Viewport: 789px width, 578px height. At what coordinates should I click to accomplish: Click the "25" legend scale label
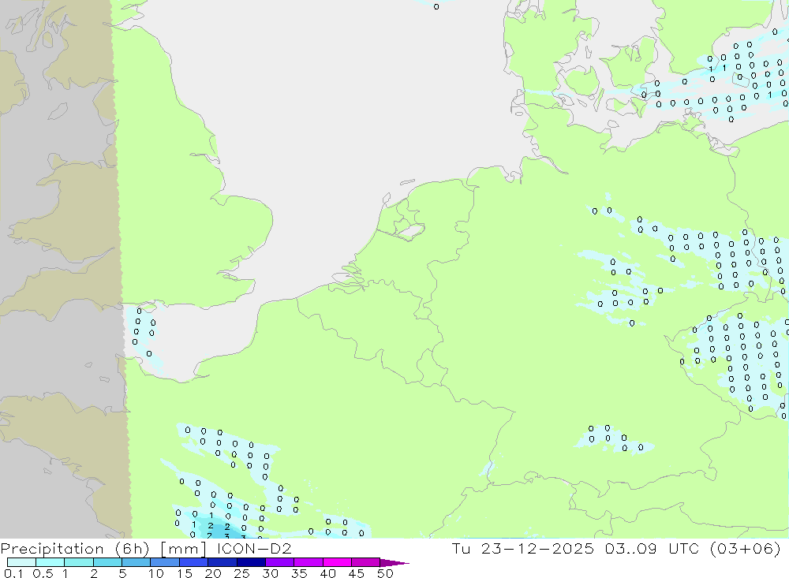[x=241, y=573]
